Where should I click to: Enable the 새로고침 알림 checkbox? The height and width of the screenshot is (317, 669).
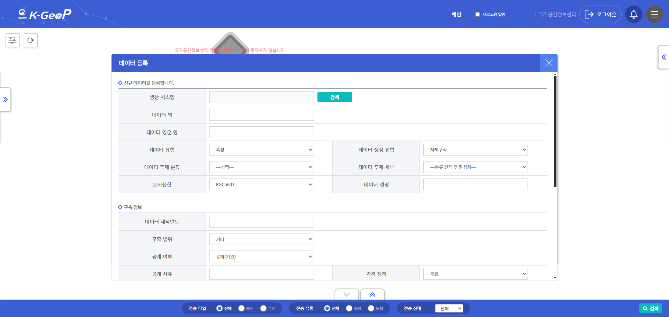coord(477,15)
